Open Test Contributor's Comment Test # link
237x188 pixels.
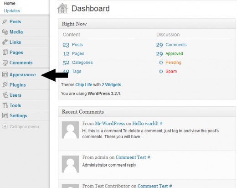point(155,186)
